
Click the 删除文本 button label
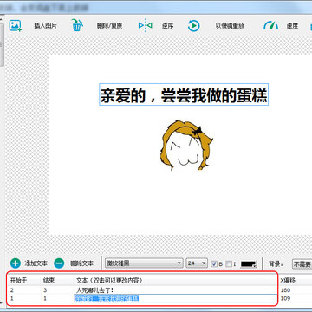click(82, 263)
